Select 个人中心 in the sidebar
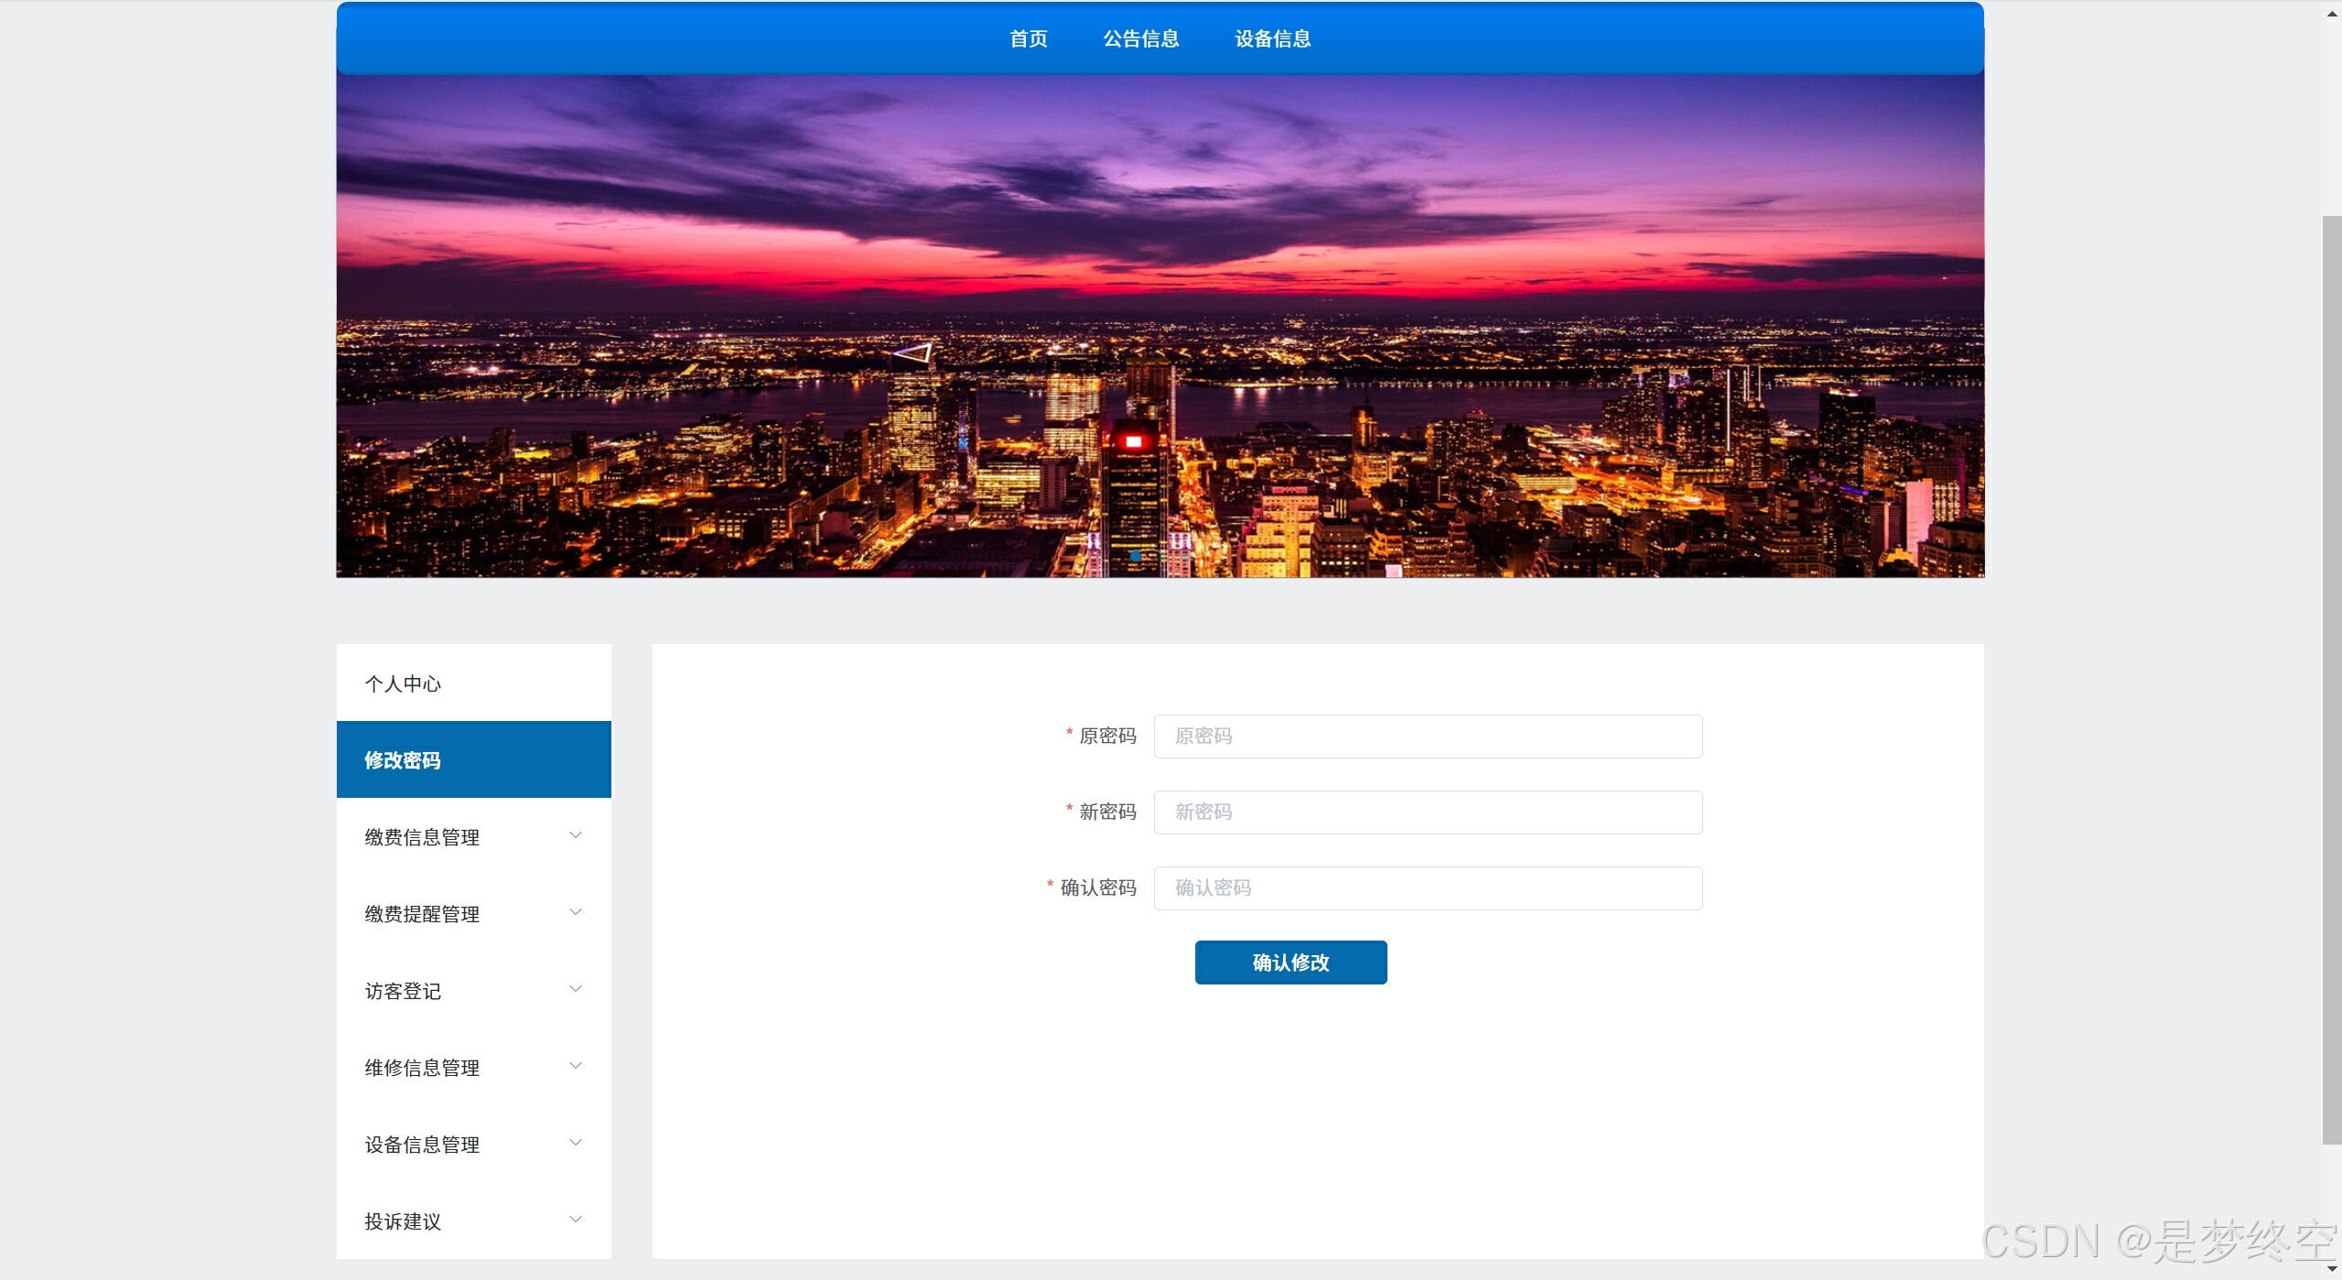Viewport: 2342px width, 1280px height. click(403, 684)
